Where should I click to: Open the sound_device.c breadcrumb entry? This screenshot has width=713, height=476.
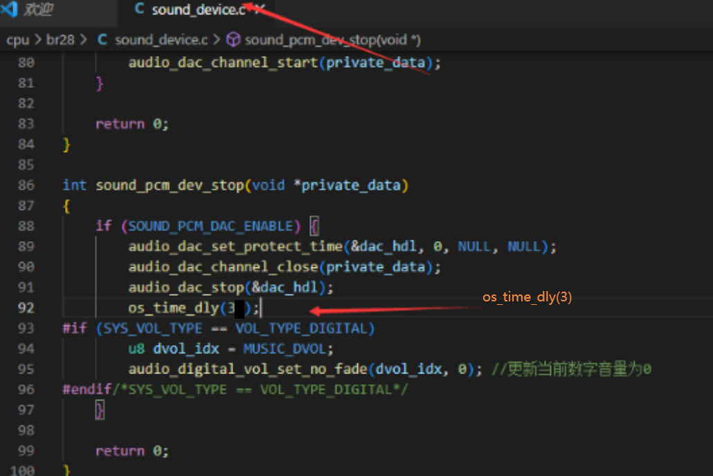click(161, 40)
